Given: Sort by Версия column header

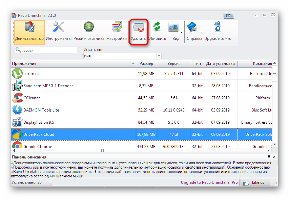Looking at the screenshot, I should point(174,64).
